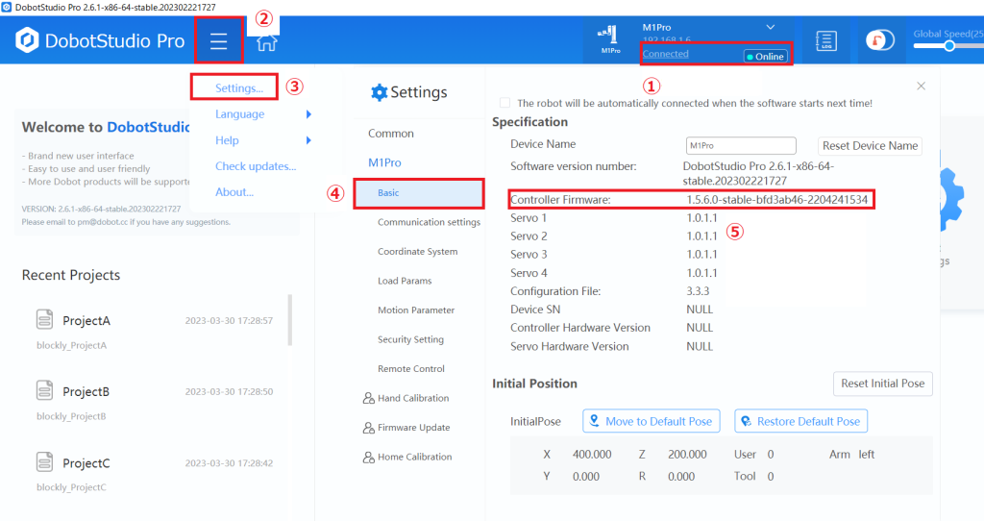
Task: Enable auto-connect on startup checkbox
Action: point(504,103)
